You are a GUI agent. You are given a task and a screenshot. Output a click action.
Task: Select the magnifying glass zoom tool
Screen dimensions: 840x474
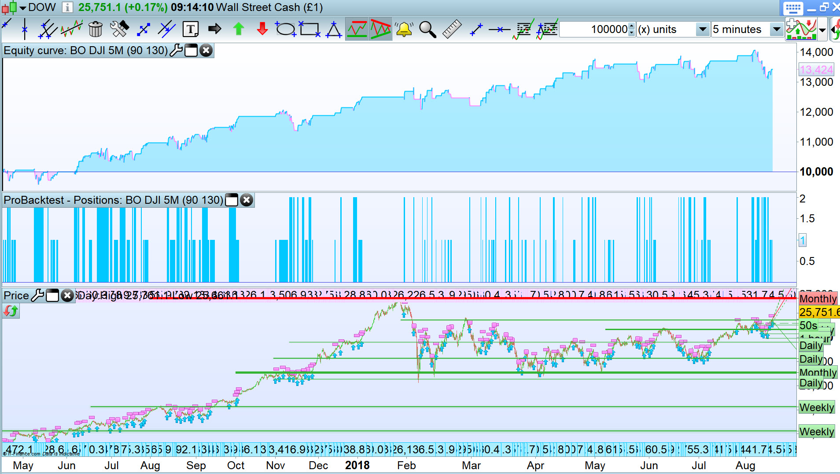[x=427, y=29]
